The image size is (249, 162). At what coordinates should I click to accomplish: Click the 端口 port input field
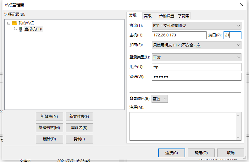[232, 35]
